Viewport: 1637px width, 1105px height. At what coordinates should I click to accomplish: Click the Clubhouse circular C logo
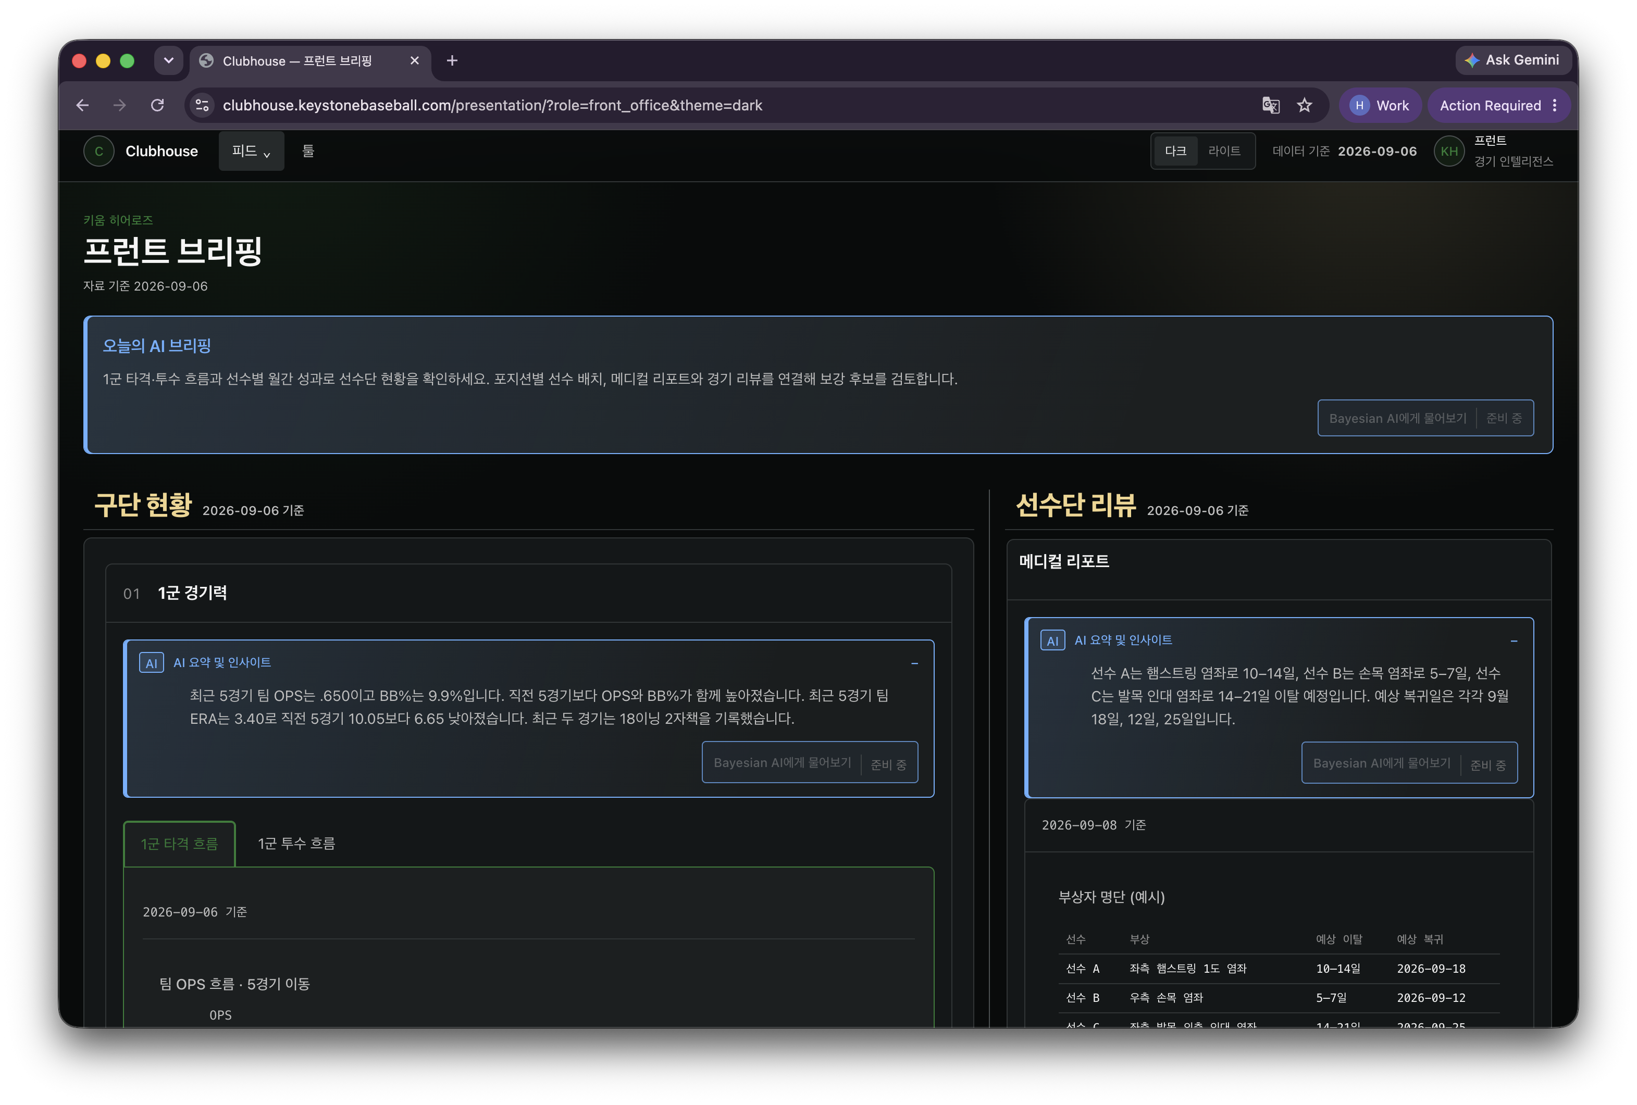pyautogui.click(x=100, y=152)
